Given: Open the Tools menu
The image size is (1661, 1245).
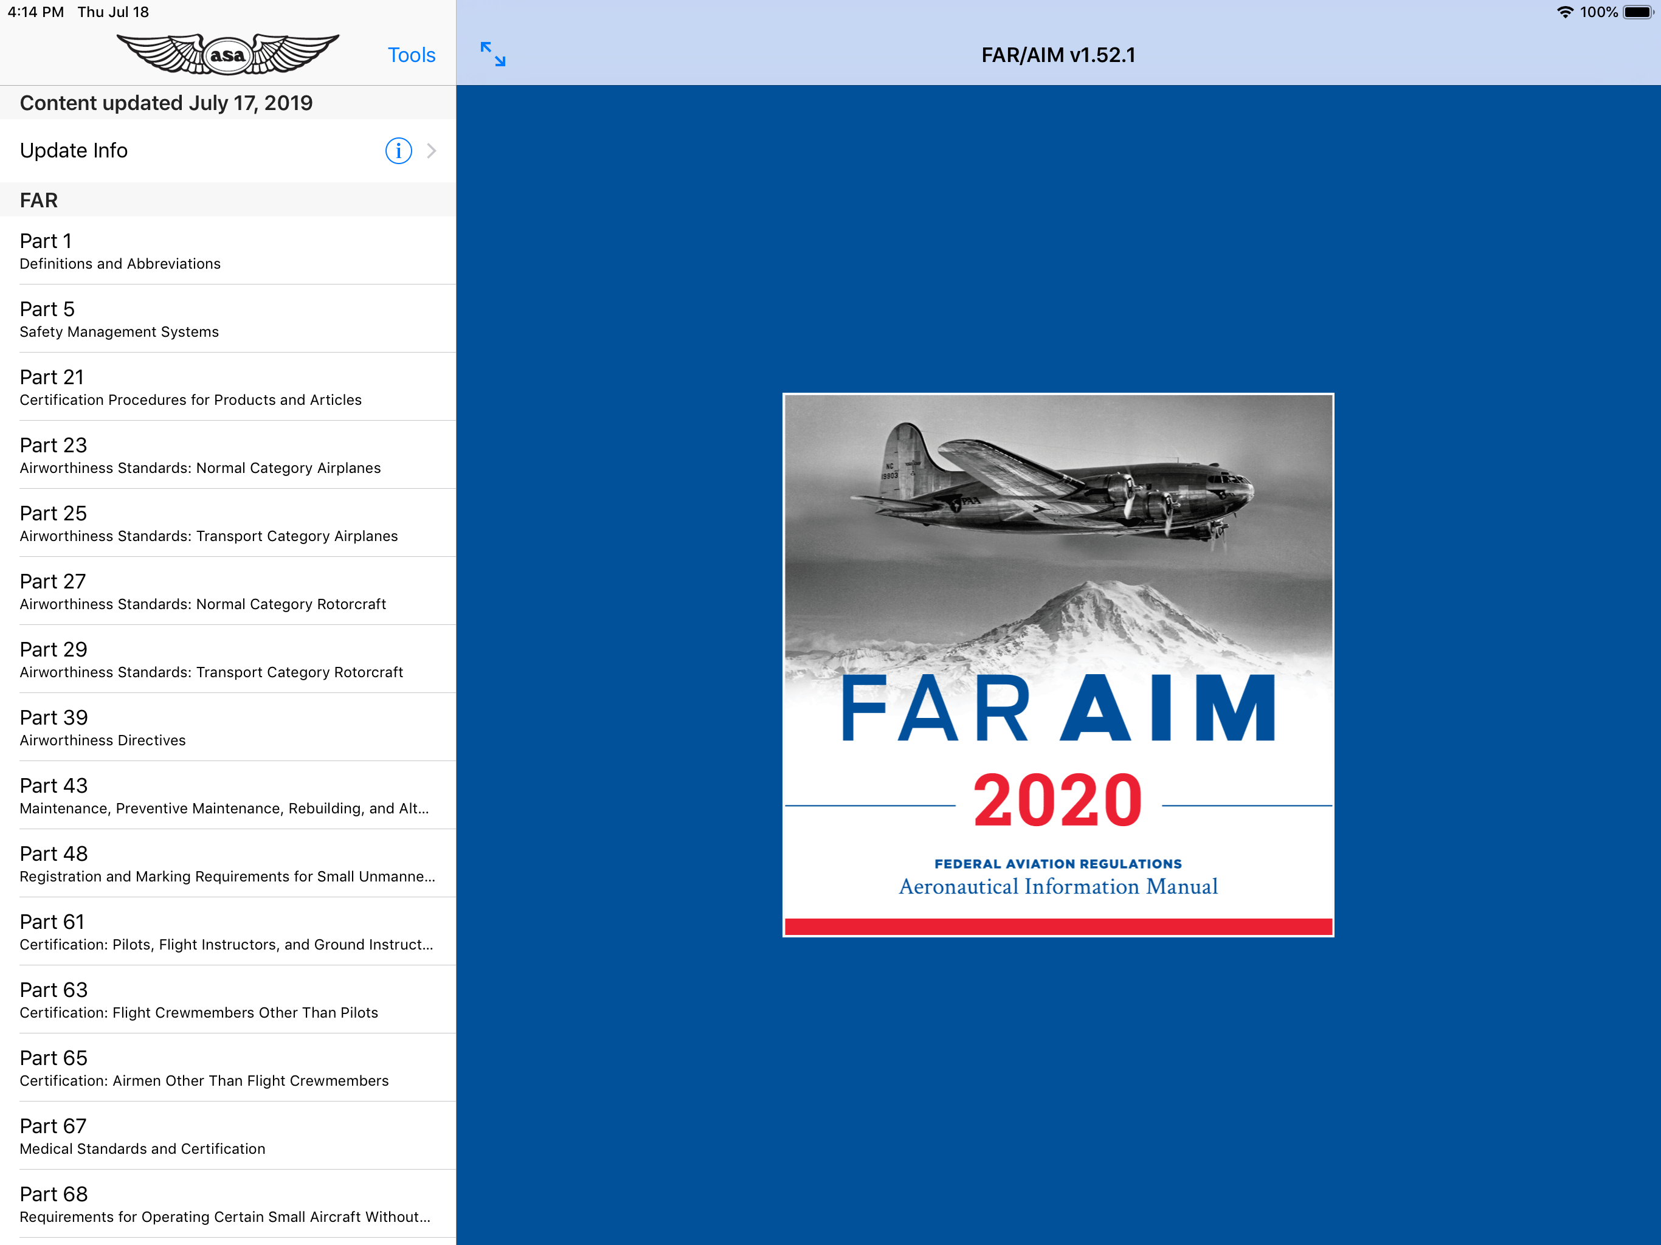Looking at the screenshot, I should [x=411, y=55].
